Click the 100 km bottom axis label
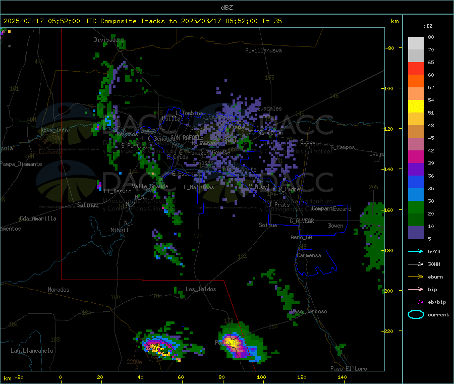Viewport: 454px width, 384px height. tap(261, 377)
